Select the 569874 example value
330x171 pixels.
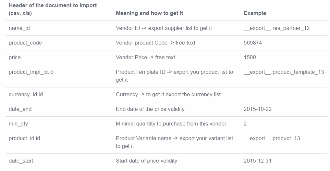point(253,43)
